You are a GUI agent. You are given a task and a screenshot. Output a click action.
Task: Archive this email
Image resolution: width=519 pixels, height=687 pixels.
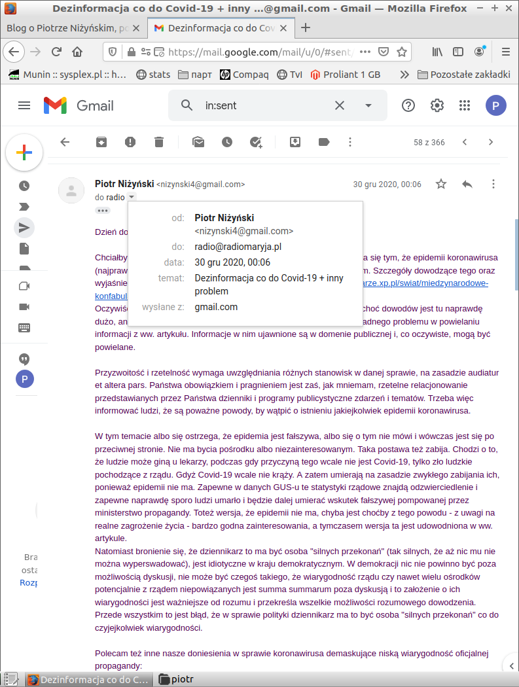pyautogui.click(x=101, y=142)
